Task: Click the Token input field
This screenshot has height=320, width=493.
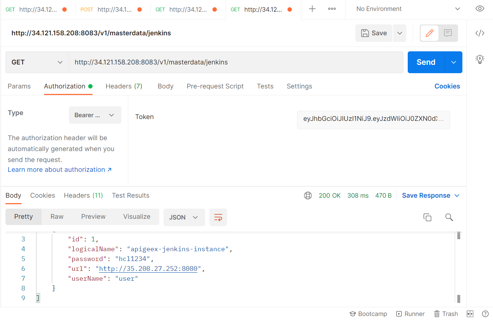Action: (x=373, y=120)
